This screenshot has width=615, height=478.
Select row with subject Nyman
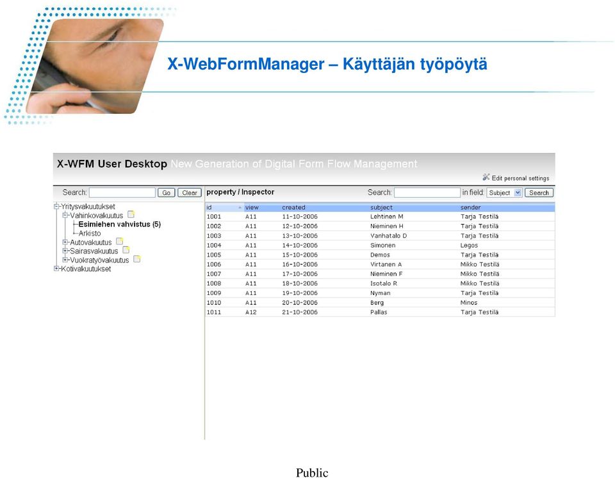tap(380, 293)
